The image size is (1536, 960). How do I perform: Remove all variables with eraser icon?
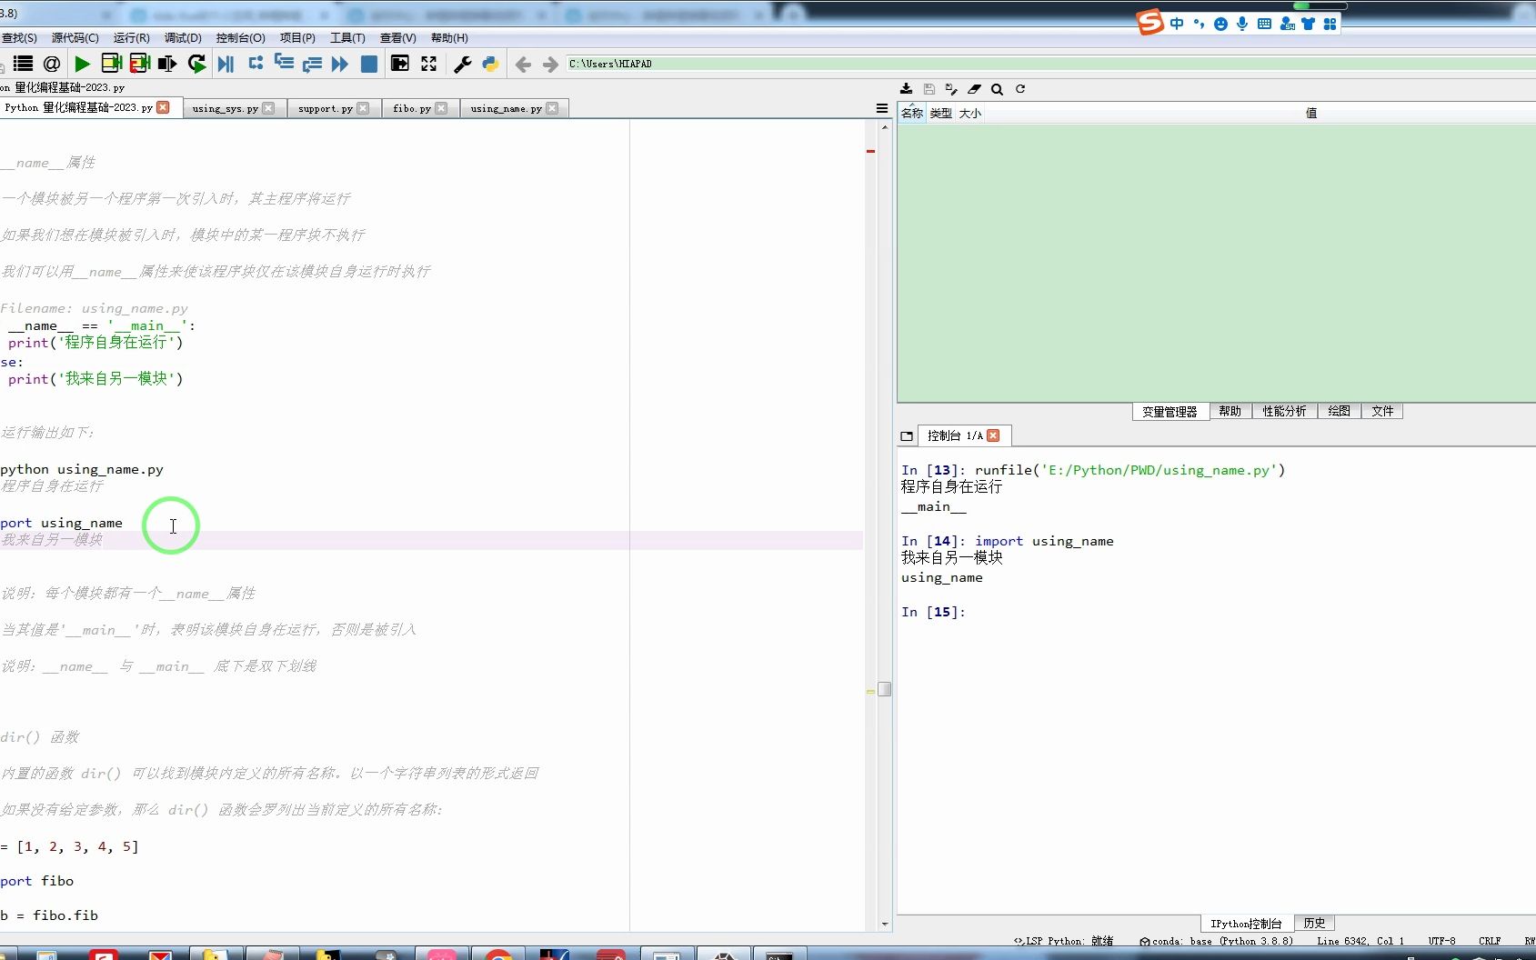(974, 89)
